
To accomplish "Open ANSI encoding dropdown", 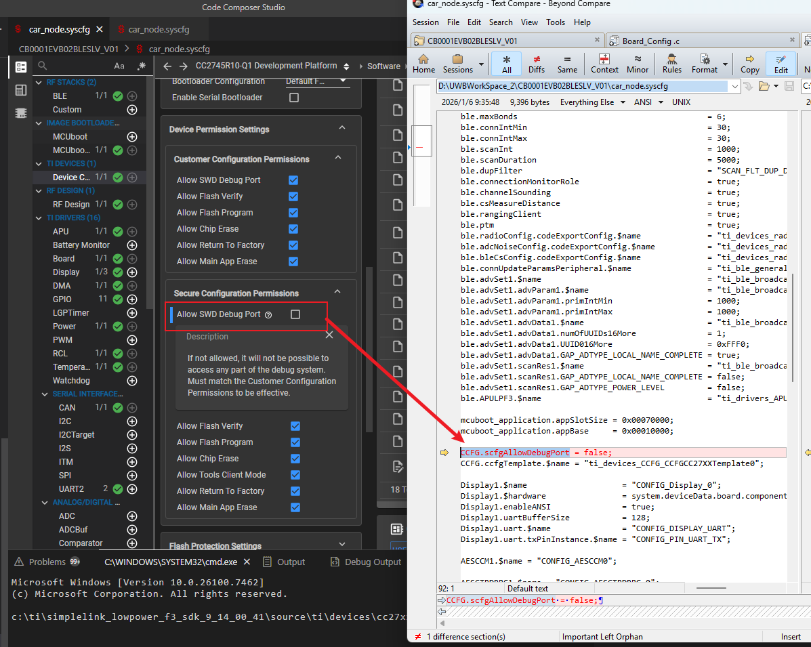I will pos(648,102).
